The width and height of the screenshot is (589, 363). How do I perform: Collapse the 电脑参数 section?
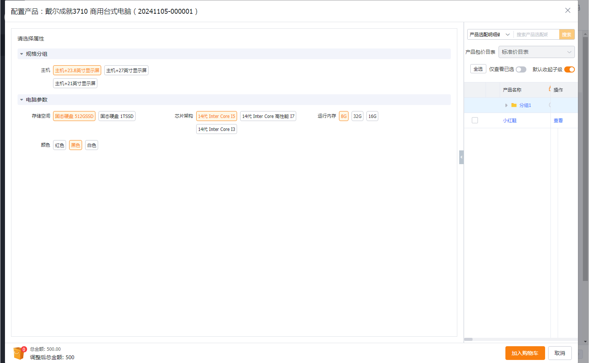[22, 100]
